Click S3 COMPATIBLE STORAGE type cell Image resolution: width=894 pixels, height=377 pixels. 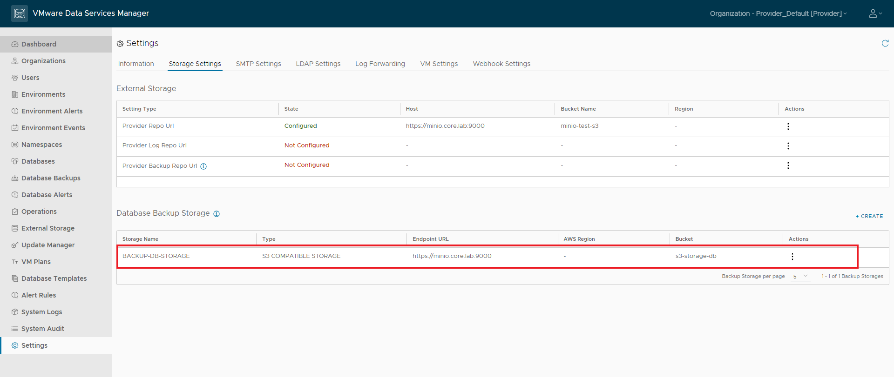(x=301, y=256)
